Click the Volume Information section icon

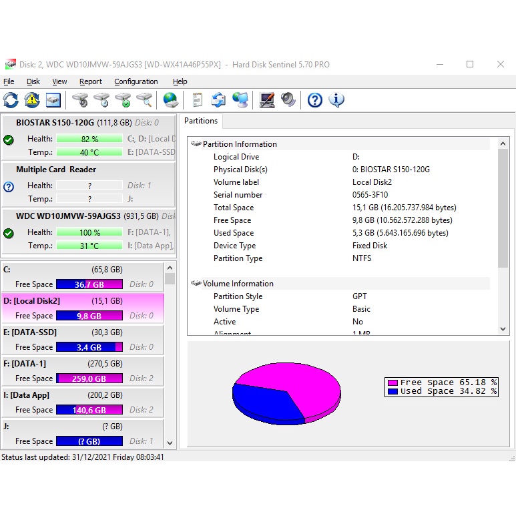coord(196,283)
